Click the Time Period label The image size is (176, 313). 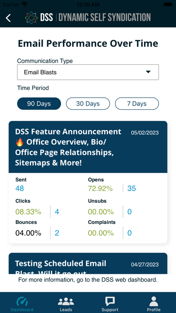pos(33,88)
